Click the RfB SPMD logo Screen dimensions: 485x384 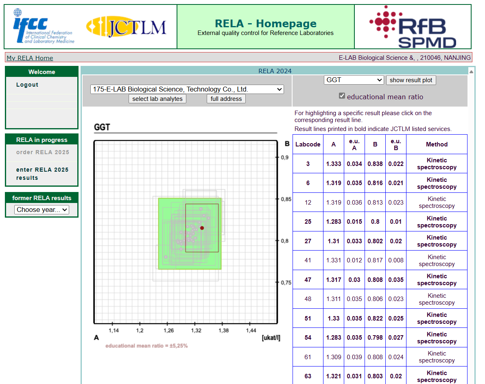413,27
